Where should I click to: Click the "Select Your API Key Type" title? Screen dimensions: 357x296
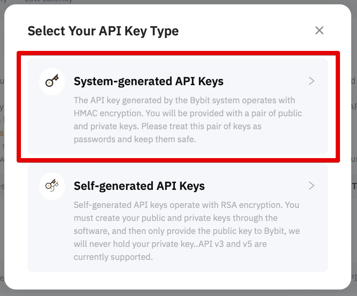click(x=103, y=31)
